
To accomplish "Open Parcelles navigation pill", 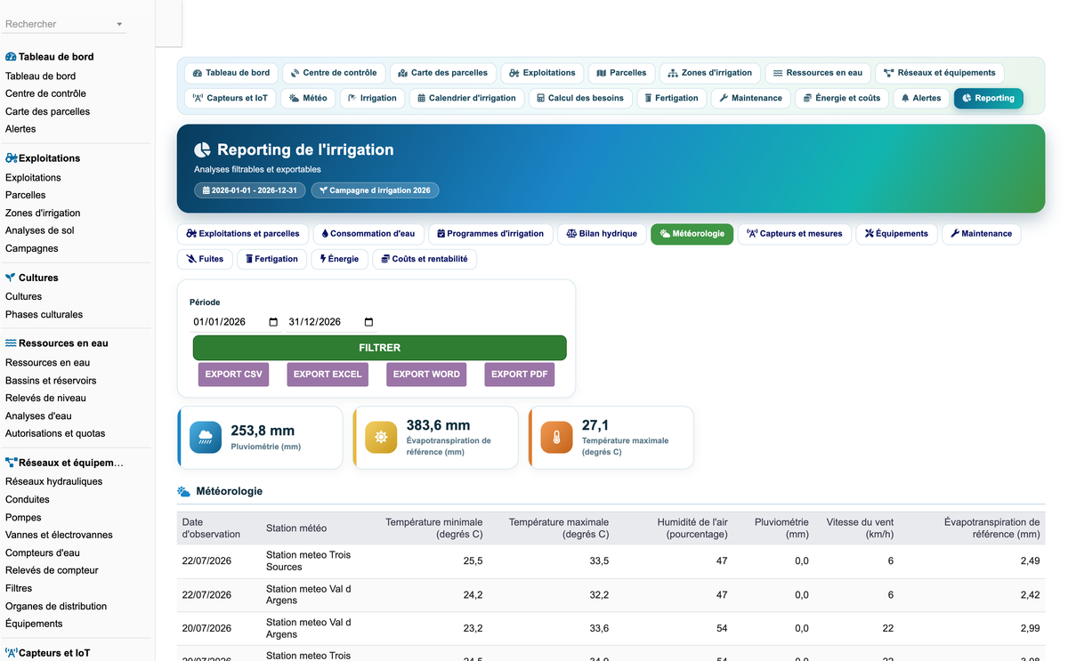I will click(621, 73).
